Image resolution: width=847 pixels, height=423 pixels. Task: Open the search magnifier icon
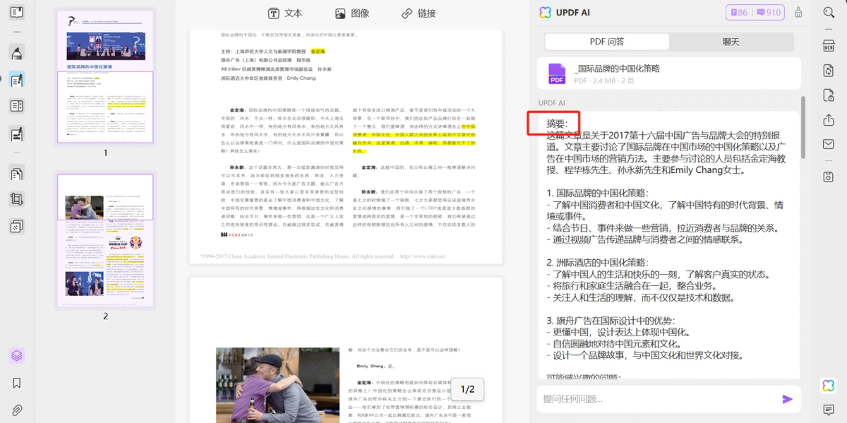pyautogui.click(x=829, y=12)
